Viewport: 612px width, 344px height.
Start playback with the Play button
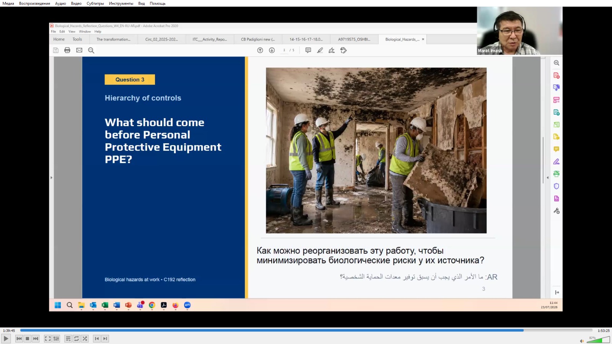coord(6,339)
